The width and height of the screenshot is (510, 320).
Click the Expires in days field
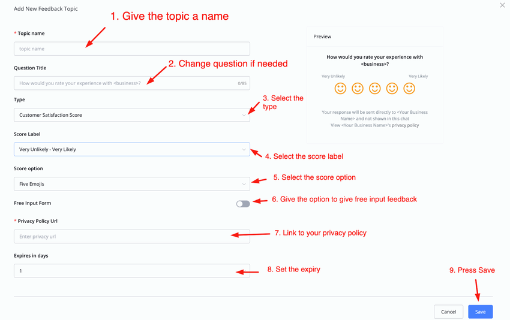131,271
